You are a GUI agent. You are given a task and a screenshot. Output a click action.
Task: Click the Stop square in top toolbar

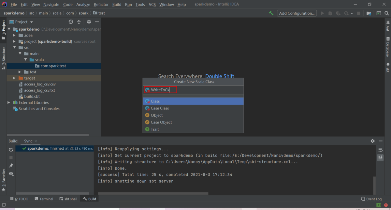[359, 13]
